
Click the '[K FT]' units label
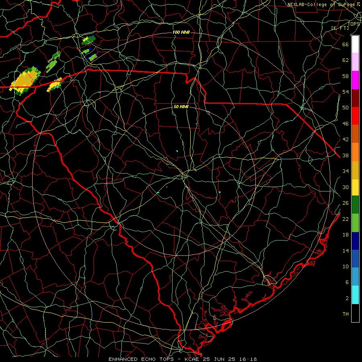click(x=340, y=28)
